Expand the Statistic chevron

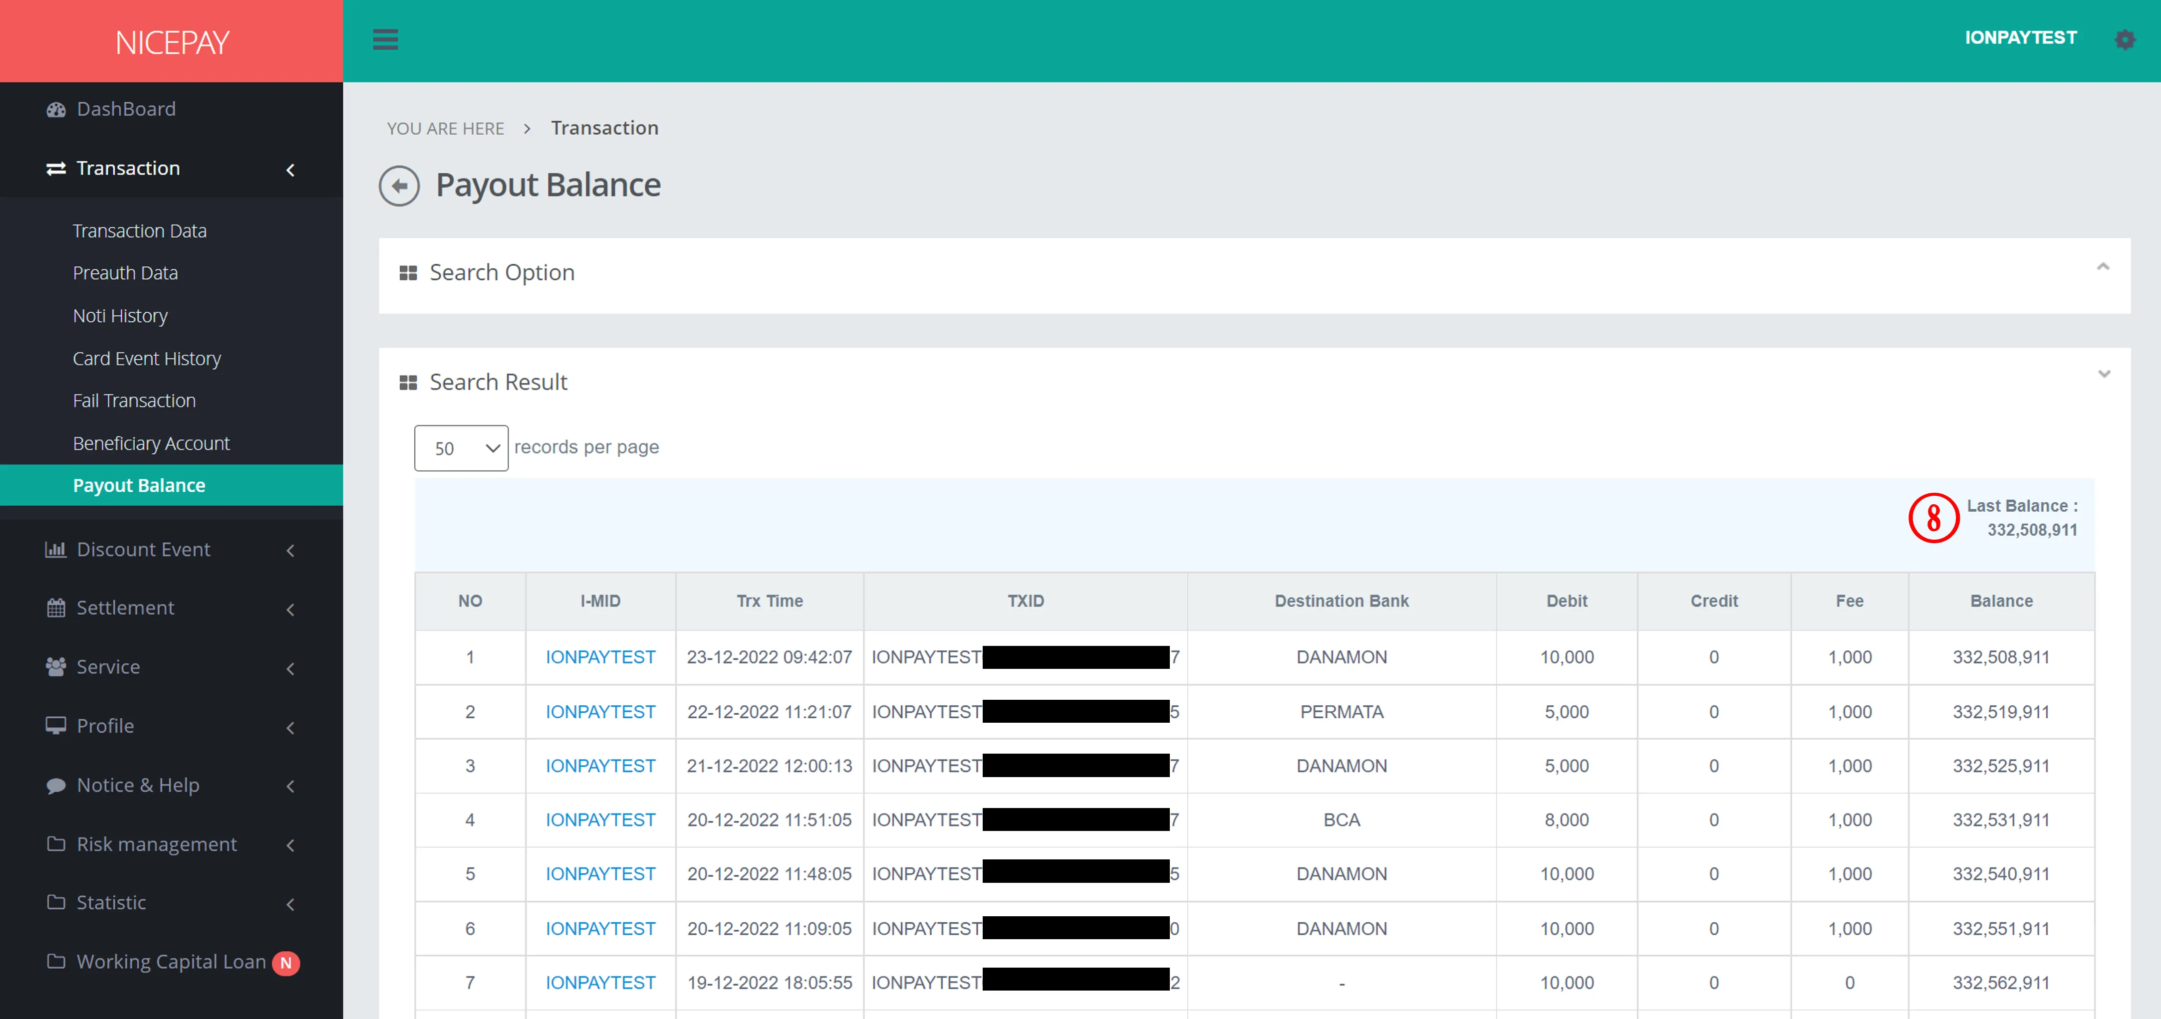click(290, 904)
